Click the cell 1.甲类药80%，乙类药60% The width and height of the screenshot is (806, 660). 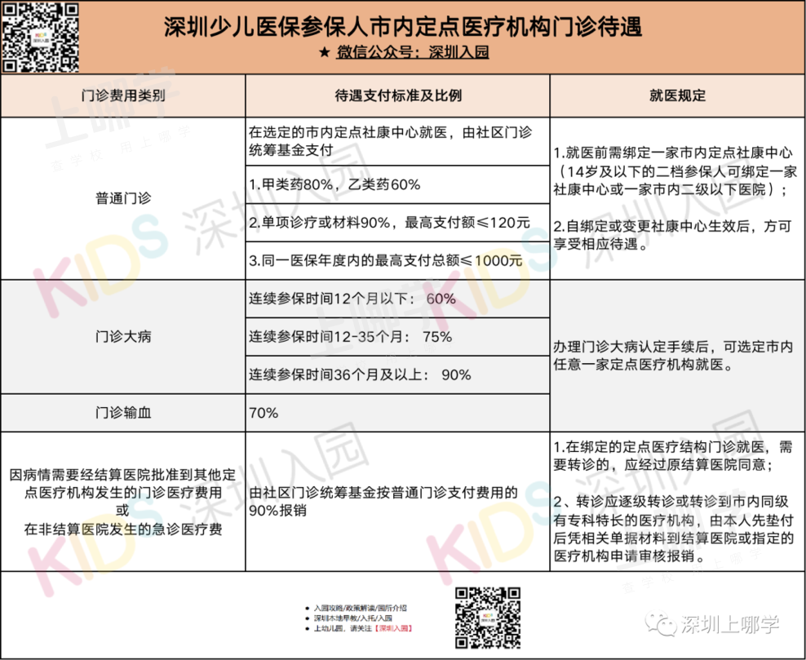pos(398,184)
